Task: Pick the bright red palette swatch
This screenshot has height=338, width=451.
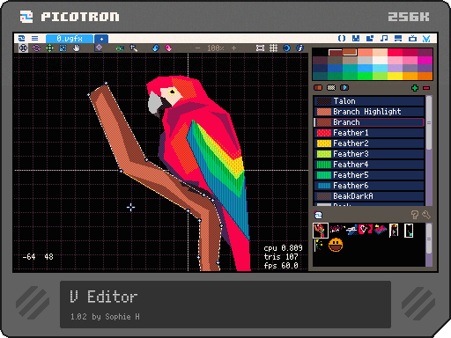Action: click(x=396, y=53)
